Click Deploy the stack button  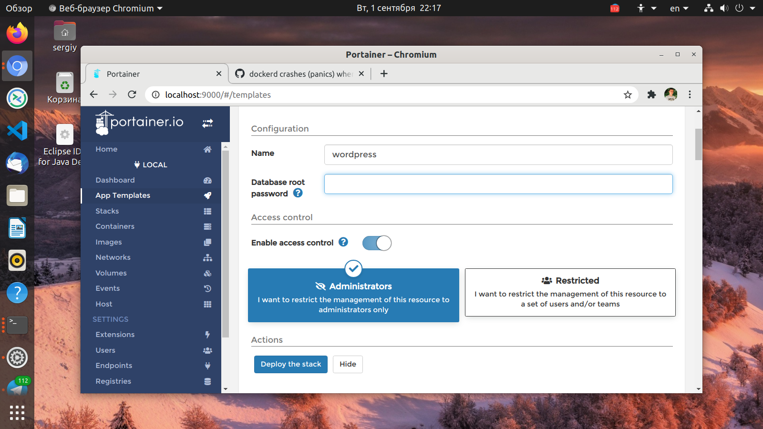[291, 364]
